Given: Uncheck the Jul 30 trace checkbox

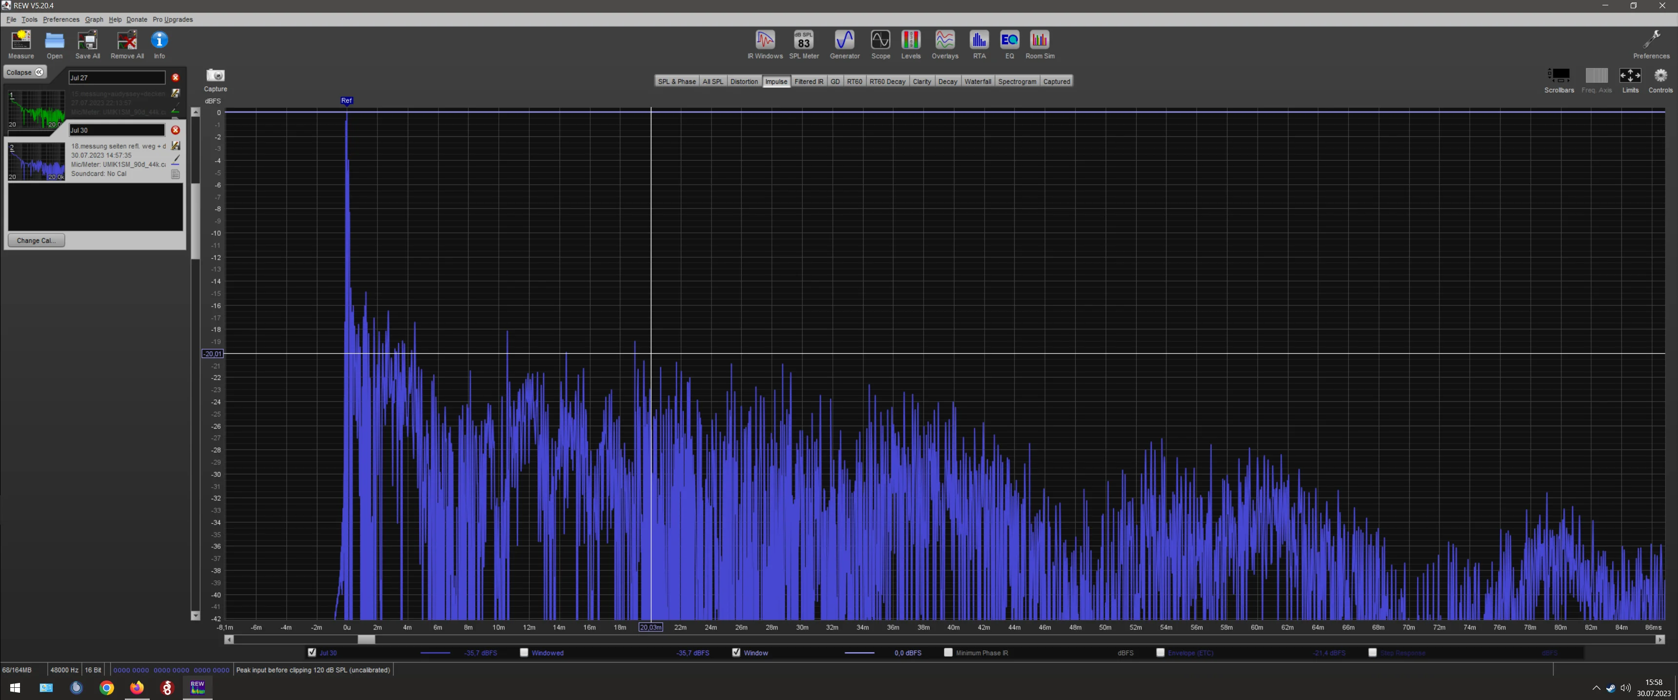Looking at the screenshot, I should tap(312, 653).
